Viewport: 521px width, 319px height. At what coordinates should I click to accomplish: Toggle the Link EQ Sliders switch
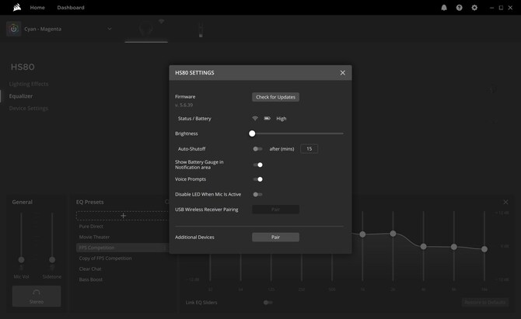tap(267, 303)
